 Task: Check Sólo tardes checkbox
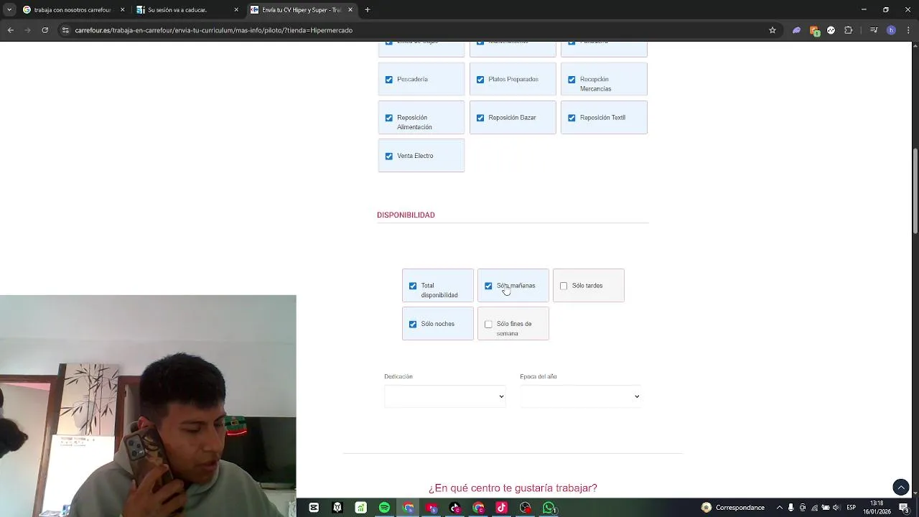[564, 286]
